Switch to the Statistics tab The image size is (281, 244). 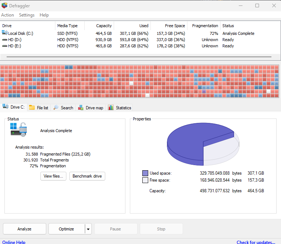pos(119,108)
